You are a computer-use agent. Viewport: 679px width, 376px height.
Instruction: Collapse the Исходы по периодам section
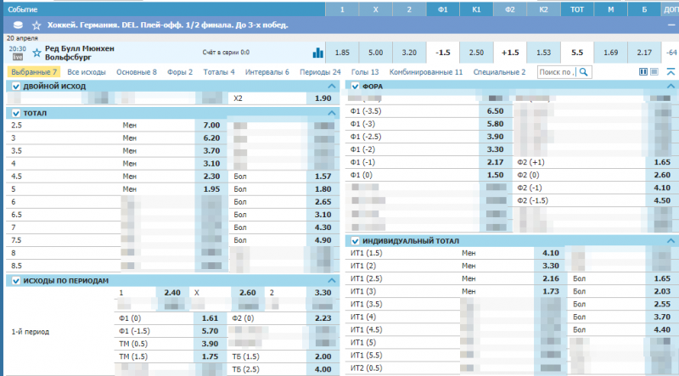331,280
